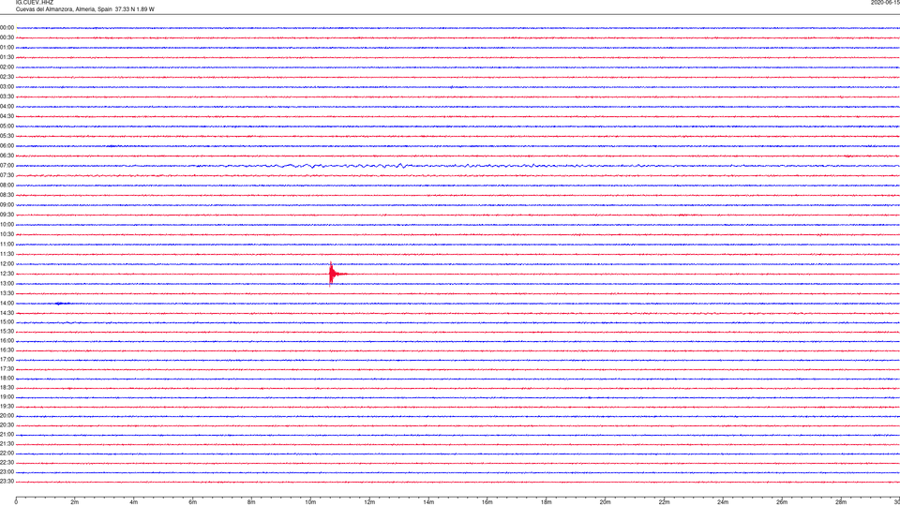Click the 24m tick label
This screenshot has height=506, width=900.
click(x=723, y=502)
